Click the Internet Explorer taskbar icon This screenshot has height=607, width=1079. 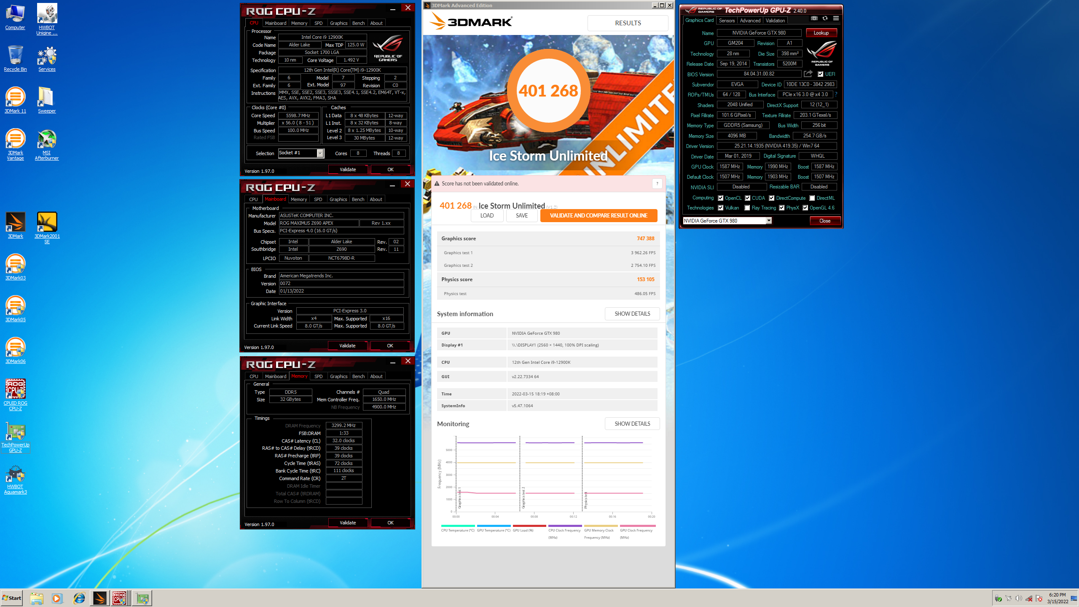[x=79, y=598]
